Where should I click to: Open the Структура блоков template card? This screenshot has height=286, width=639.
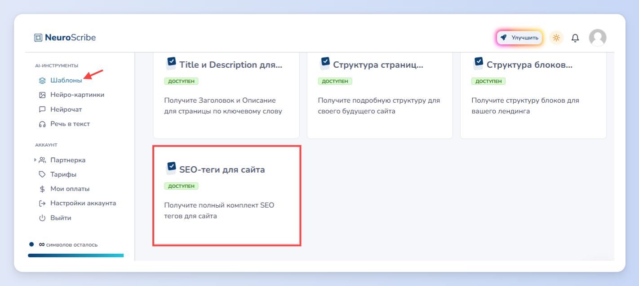[x=533, y=95]
